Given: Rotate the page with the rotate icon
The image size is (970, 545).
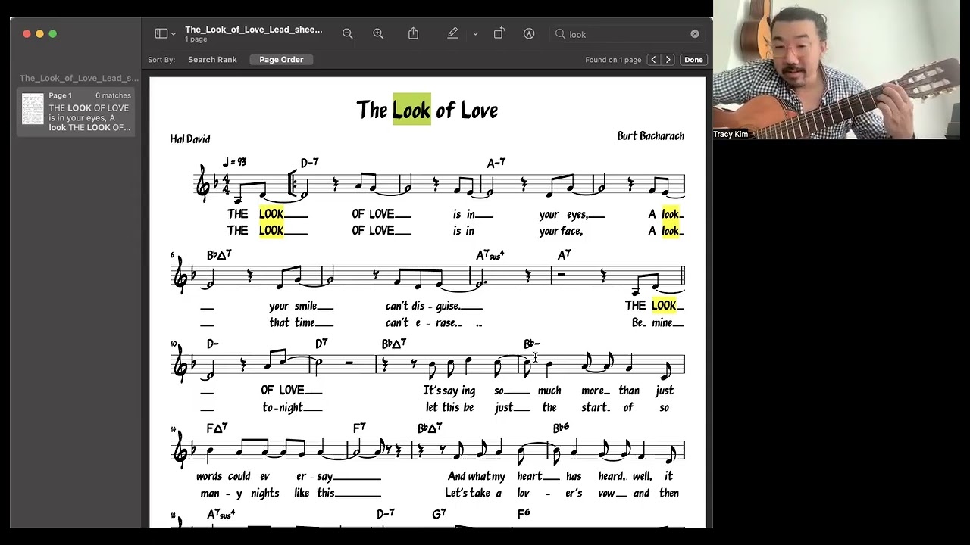Looking at the screenshot, I should [x=499, y=33].
